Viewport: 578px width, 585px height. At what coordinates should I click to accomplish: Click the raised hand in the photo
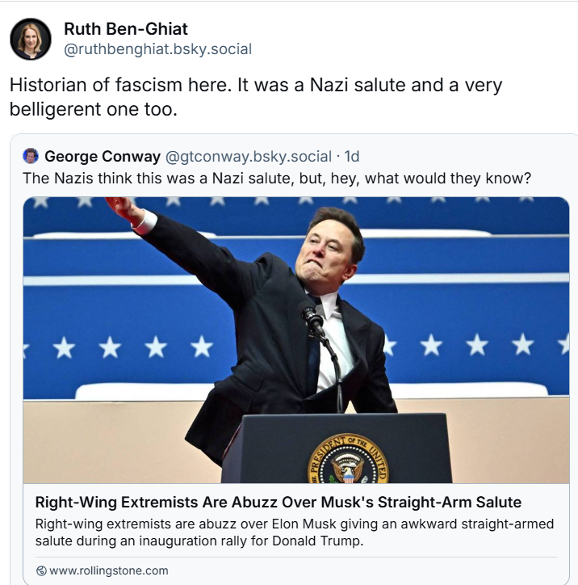tap(123, 209)
